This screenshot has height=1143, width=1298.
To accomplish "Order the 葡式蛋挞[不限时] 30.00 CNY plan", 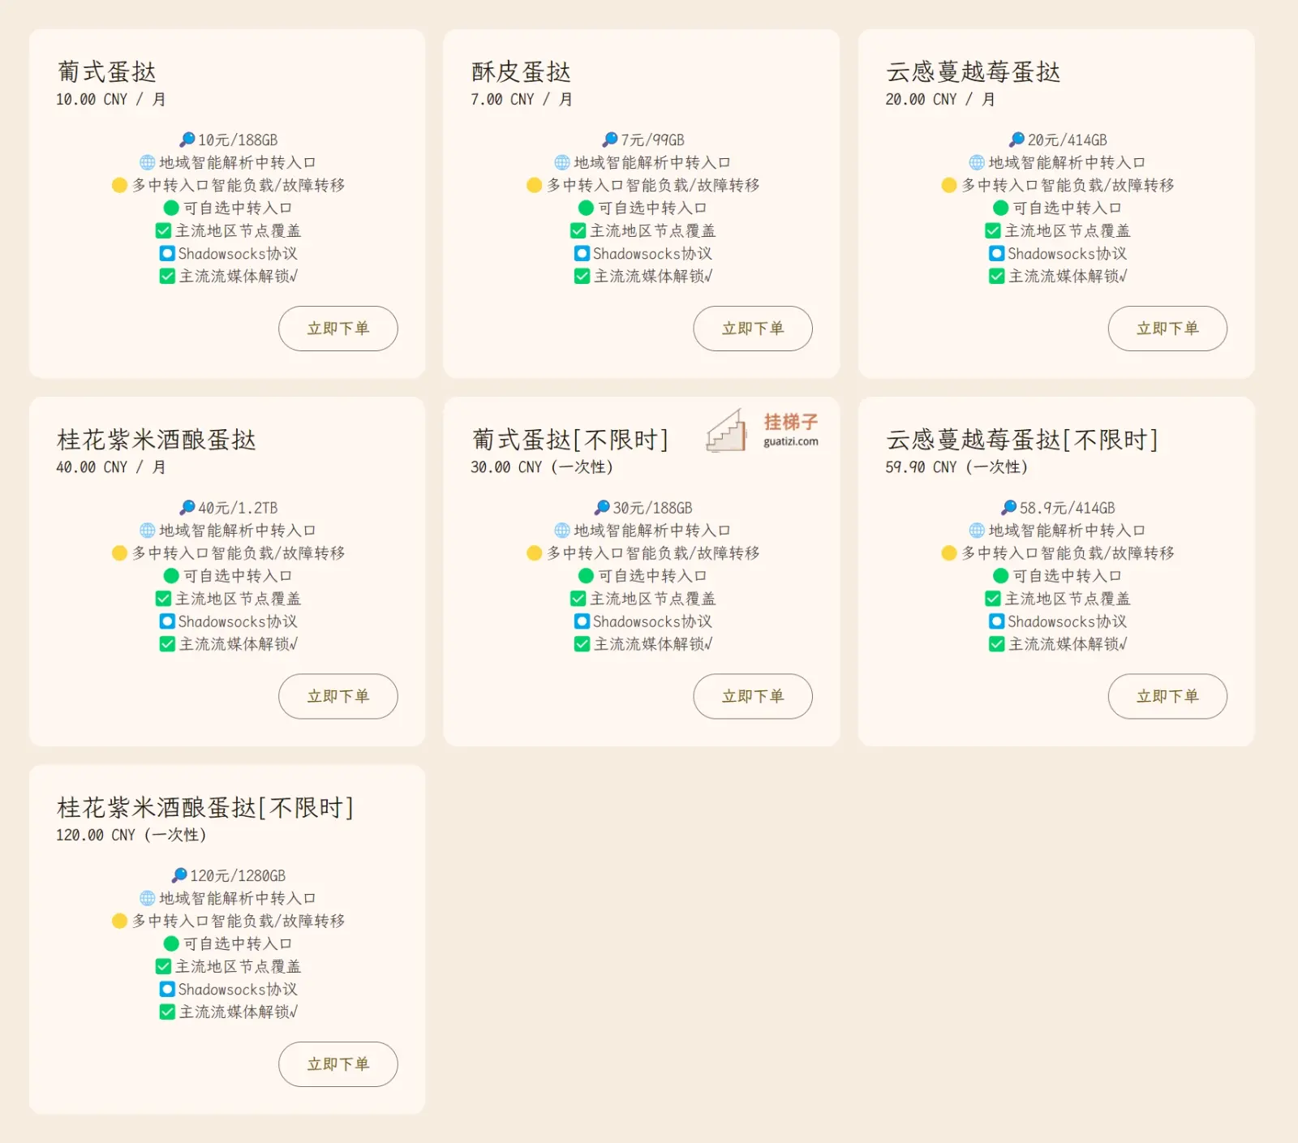I will coord(752,696).
